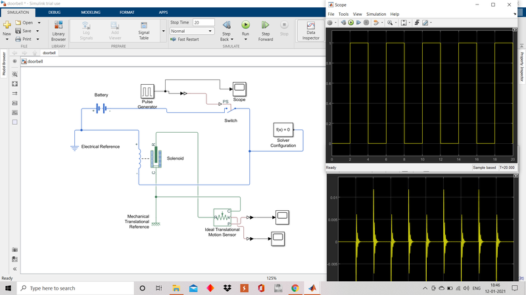Image resolution: width=526 pixels, height=295 pixels.
Task: Save the doorbell model
Action: [x=24, y=31]
